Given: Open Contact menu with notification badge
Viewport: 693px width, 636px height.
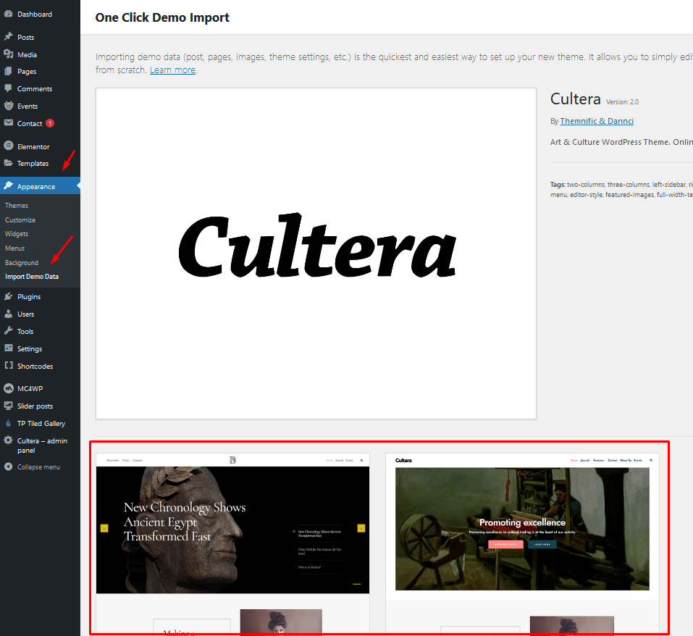Looking at the screenshot, I should click(x=30, y=123).
